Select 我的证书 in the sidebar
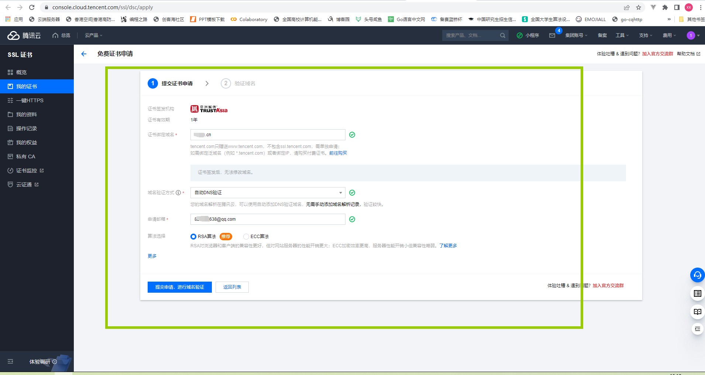The width and height of the screenshot is (705, 375). [37, 86]
